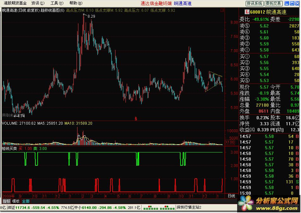Click the 卖① 5.58 ask row
The height and width of the screenshot is (213, 301).
click(269, 50)
